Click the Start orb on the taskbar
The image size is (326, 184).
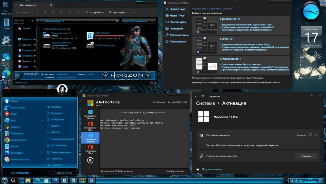coord(4,180)
